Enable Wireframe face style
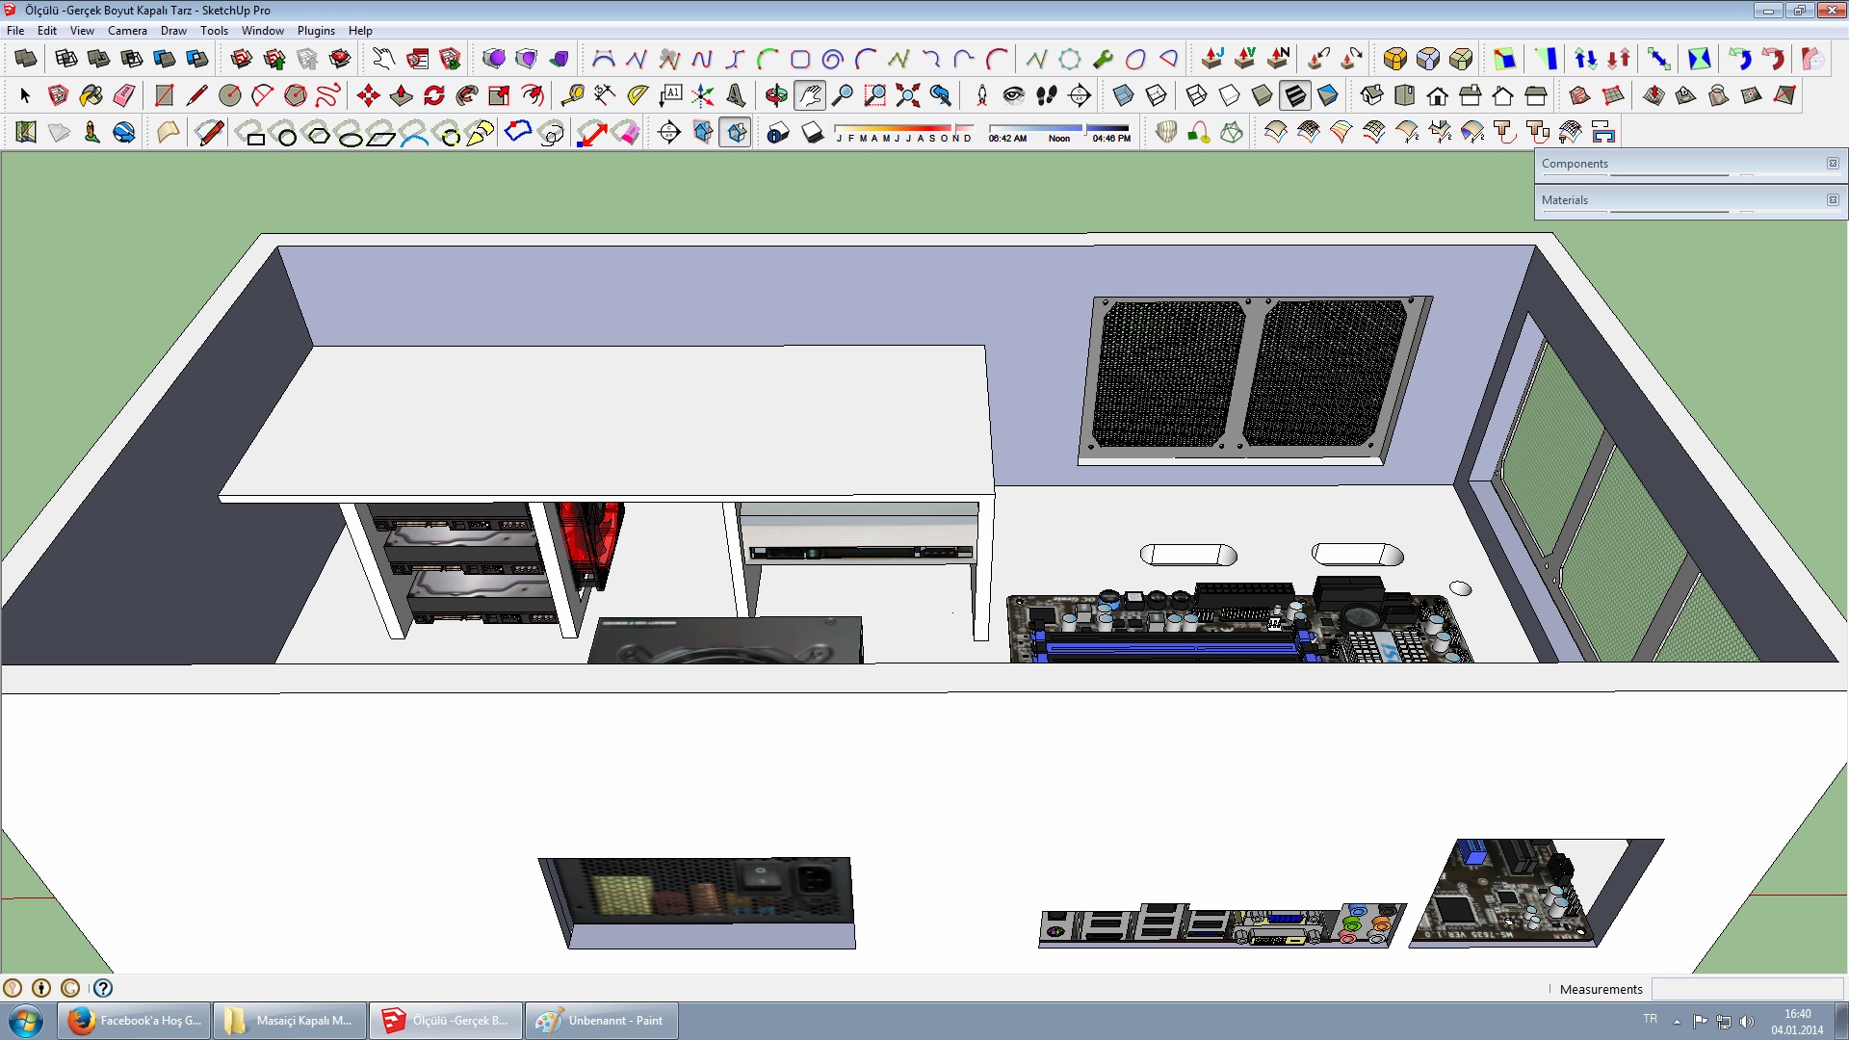Screen dimensions: 1849x1040 pyautogui.click(x=1197, y=95)
